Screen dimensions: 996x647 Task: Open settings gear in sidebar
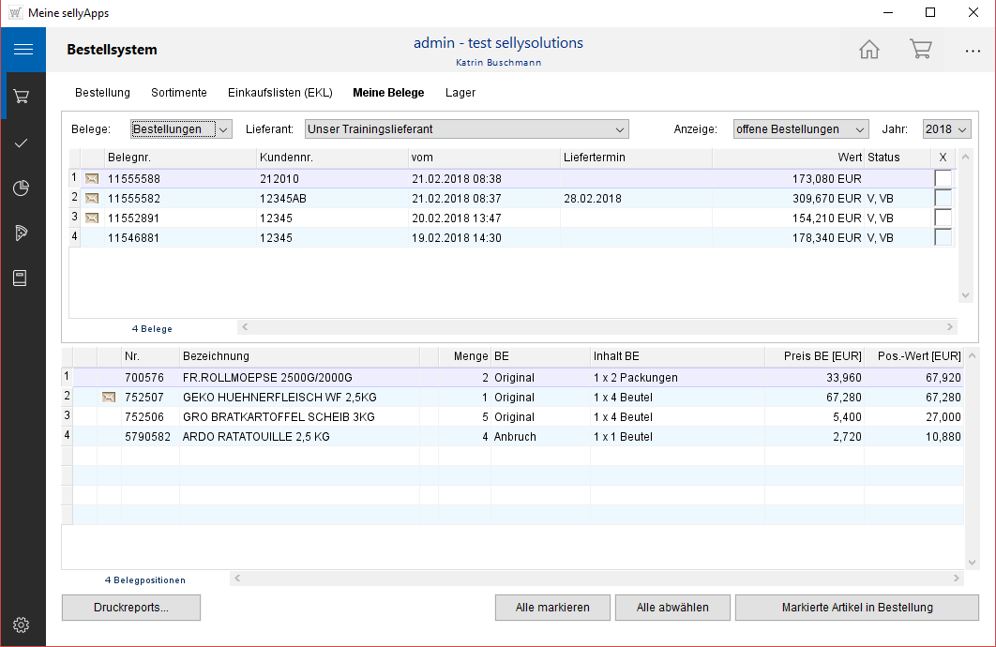23,624
